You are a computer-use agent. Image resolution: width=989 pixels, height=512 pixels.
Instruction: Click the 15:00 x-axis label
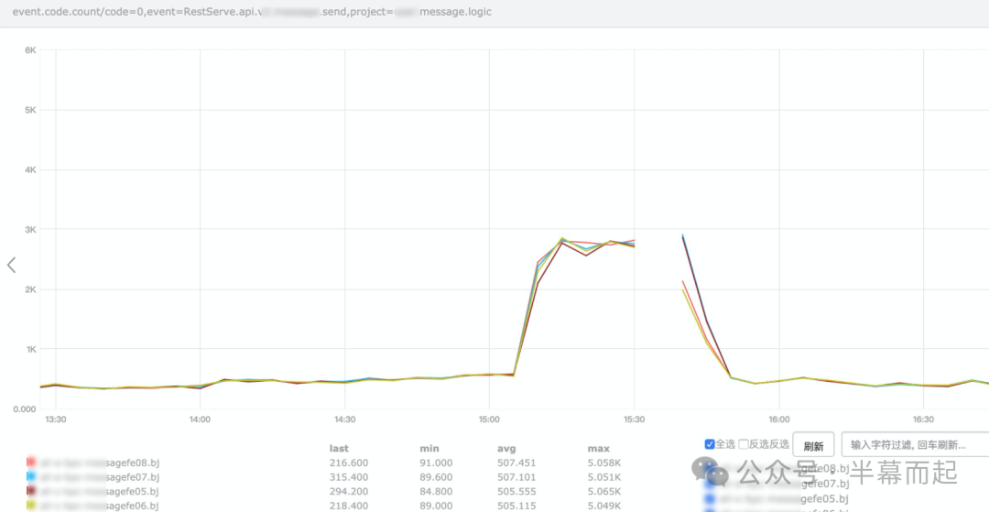(489, 419)
